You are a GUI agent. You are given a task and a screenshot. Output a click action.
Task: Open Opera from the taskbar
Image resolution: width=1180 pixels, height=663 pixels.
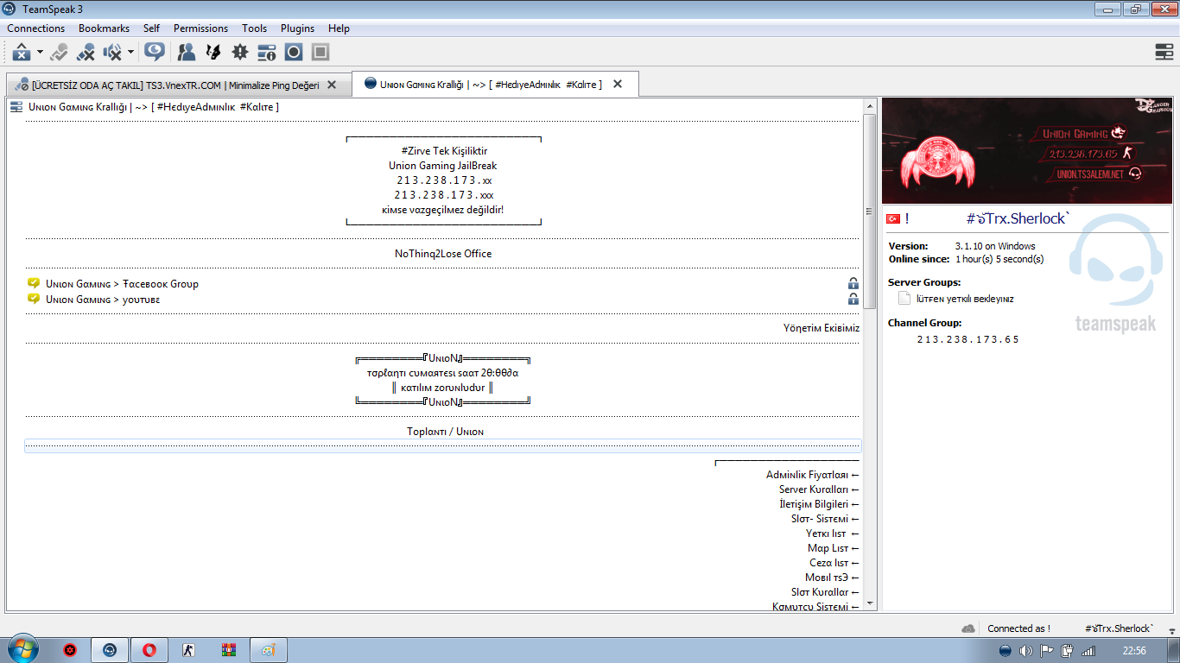tap(149, 650)
